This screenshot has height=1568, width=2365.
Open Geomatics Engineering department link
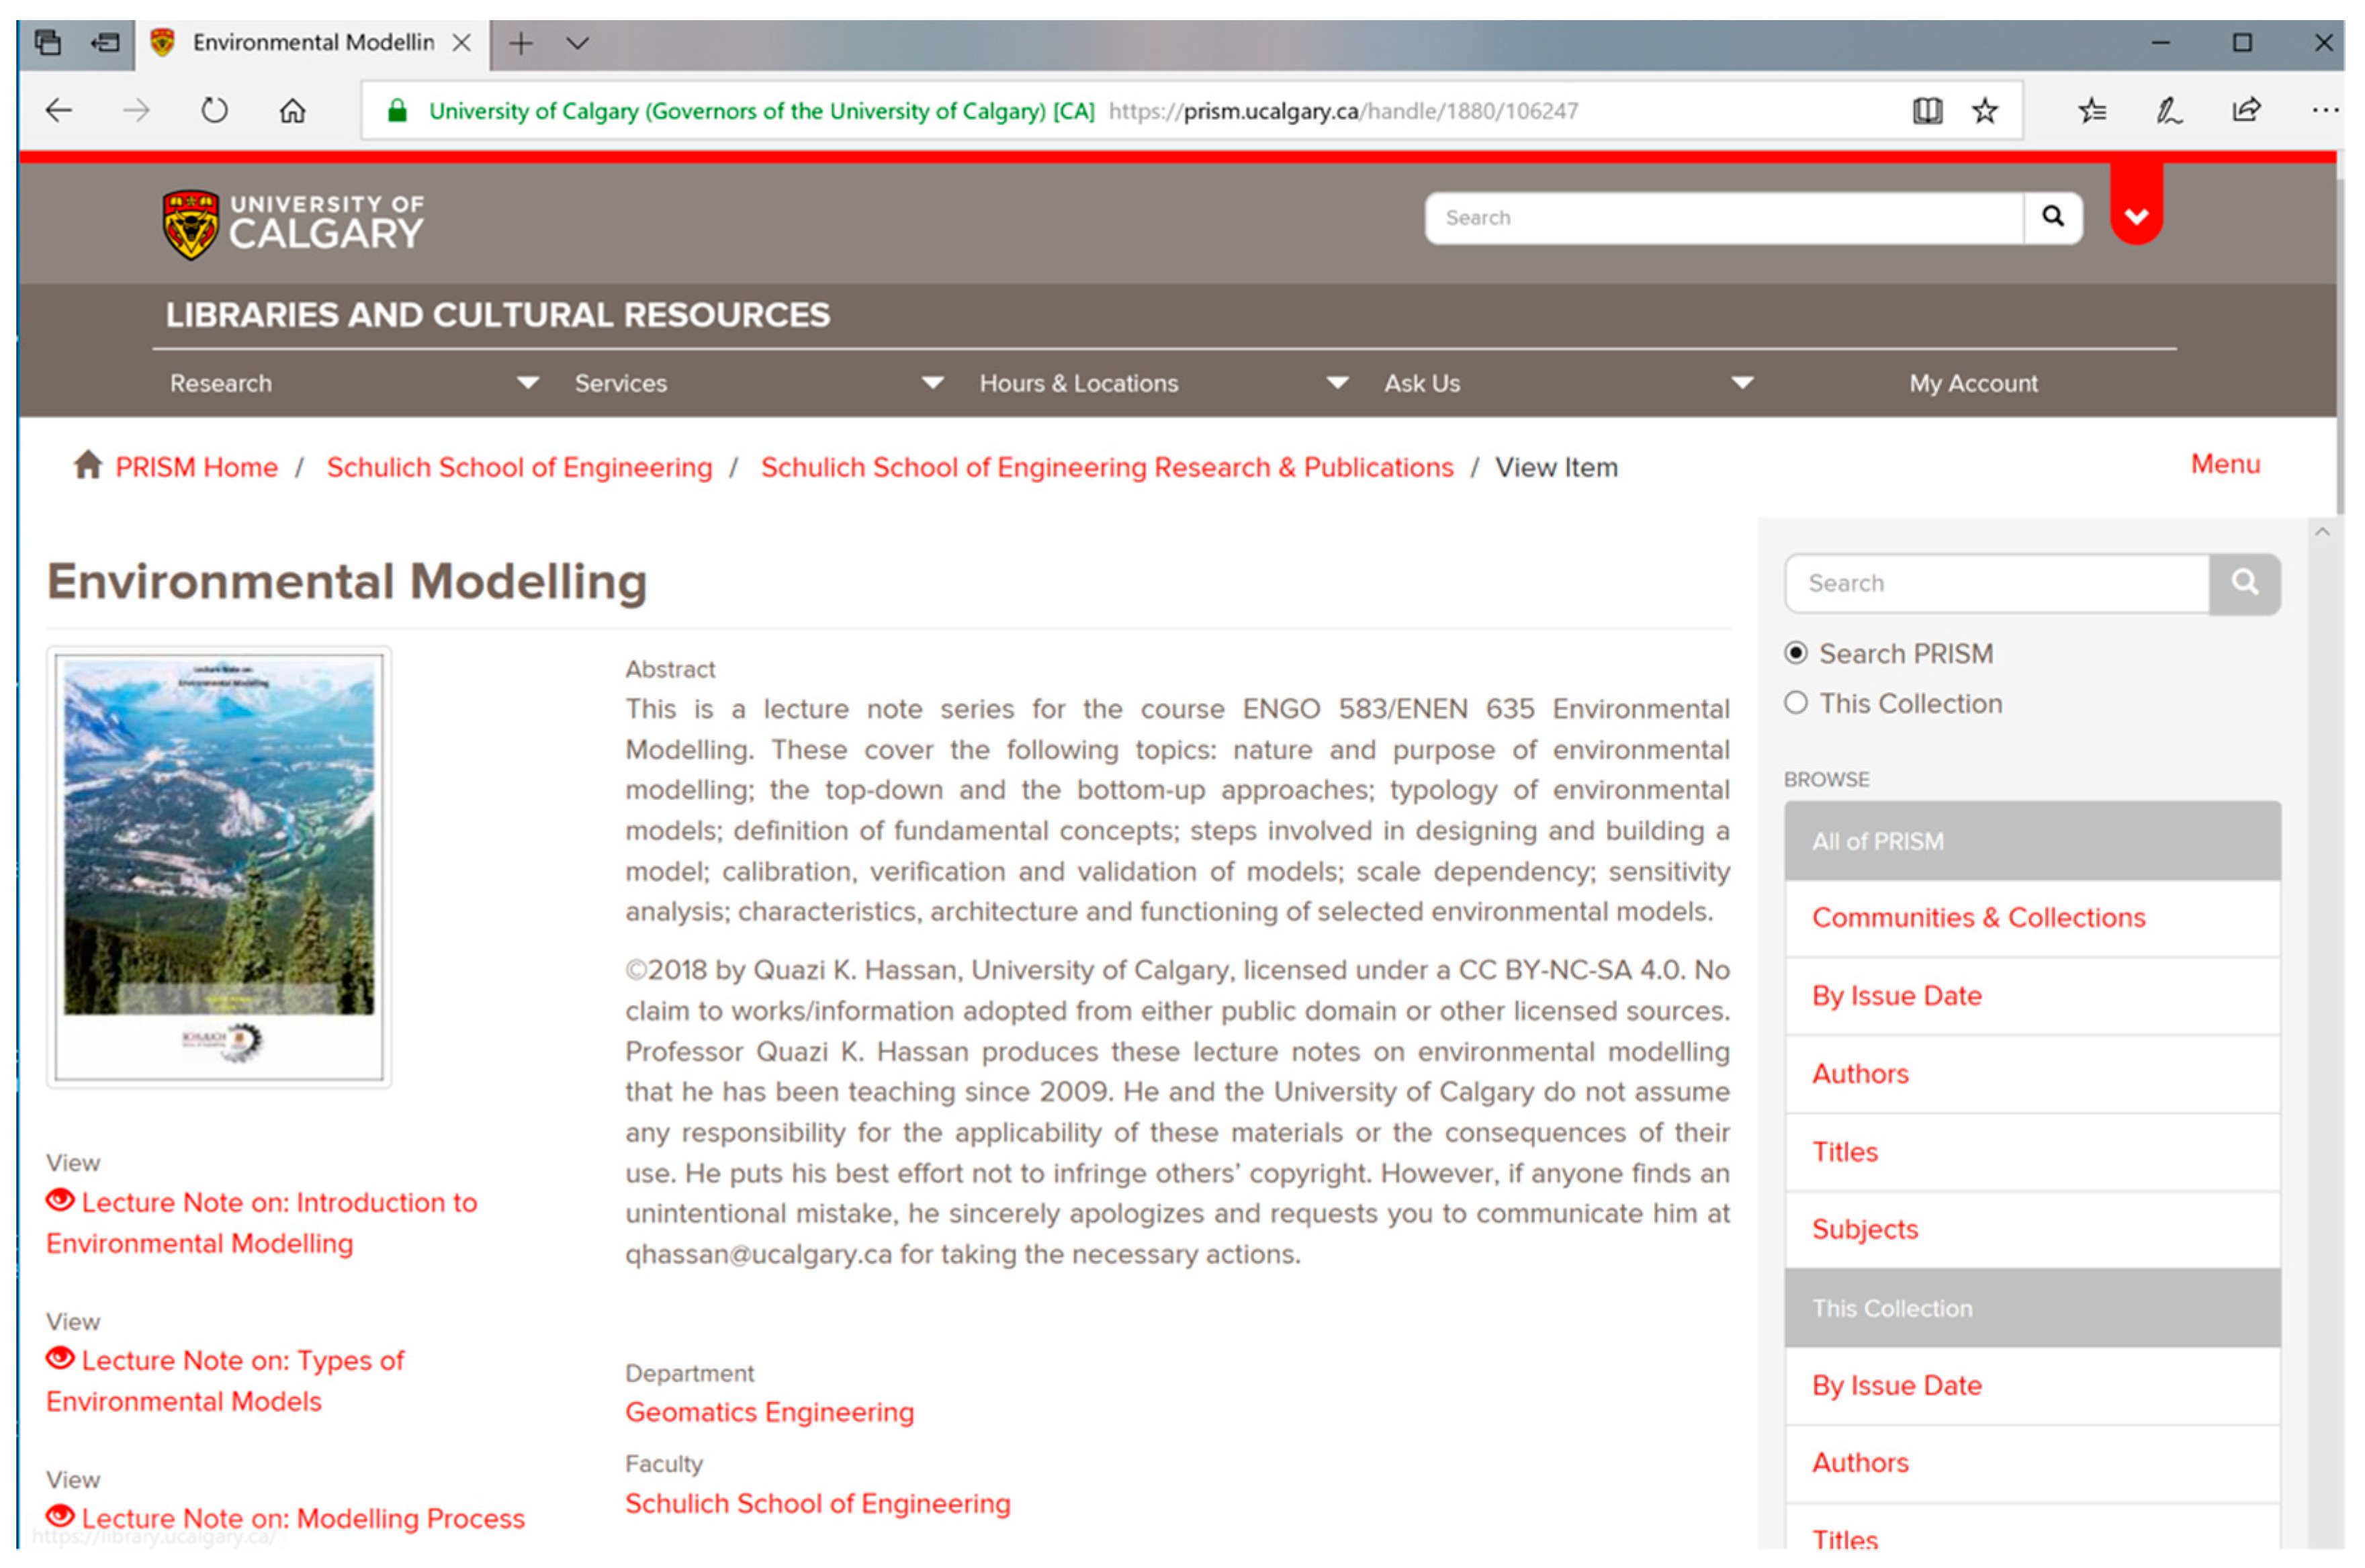point(770,1412)
